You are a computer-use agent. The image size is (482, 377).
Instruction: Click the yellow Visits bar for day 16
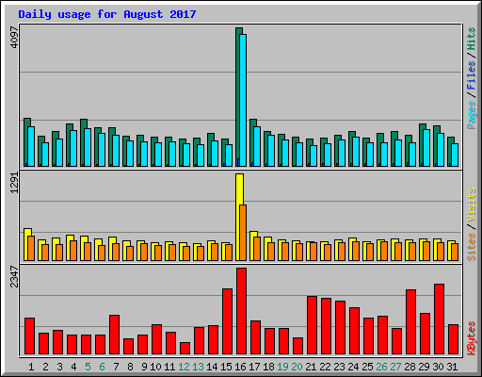click(238, 217)
